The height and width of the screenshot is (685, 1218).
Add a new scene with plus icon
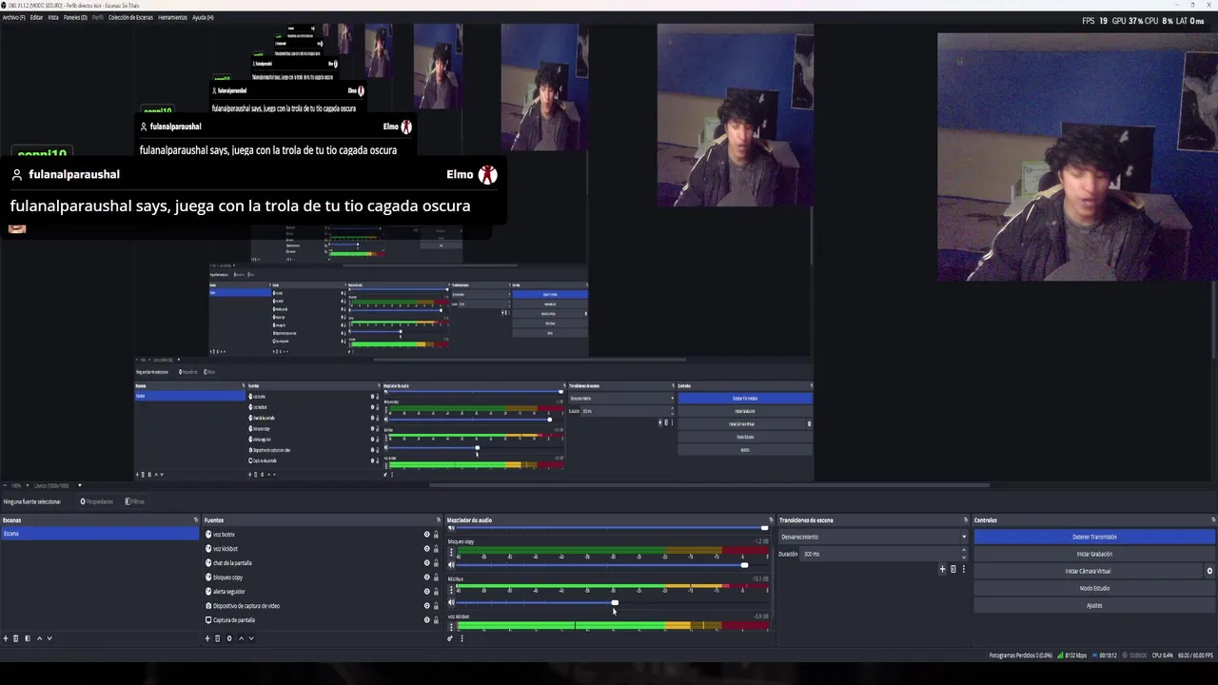(x=6, y=638)
